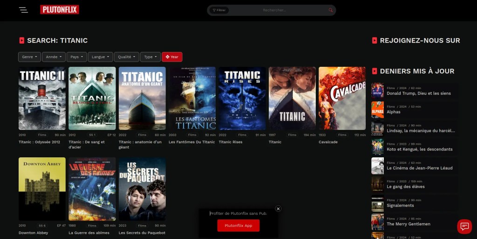Click the Plutonflix logo

[60, 10]
